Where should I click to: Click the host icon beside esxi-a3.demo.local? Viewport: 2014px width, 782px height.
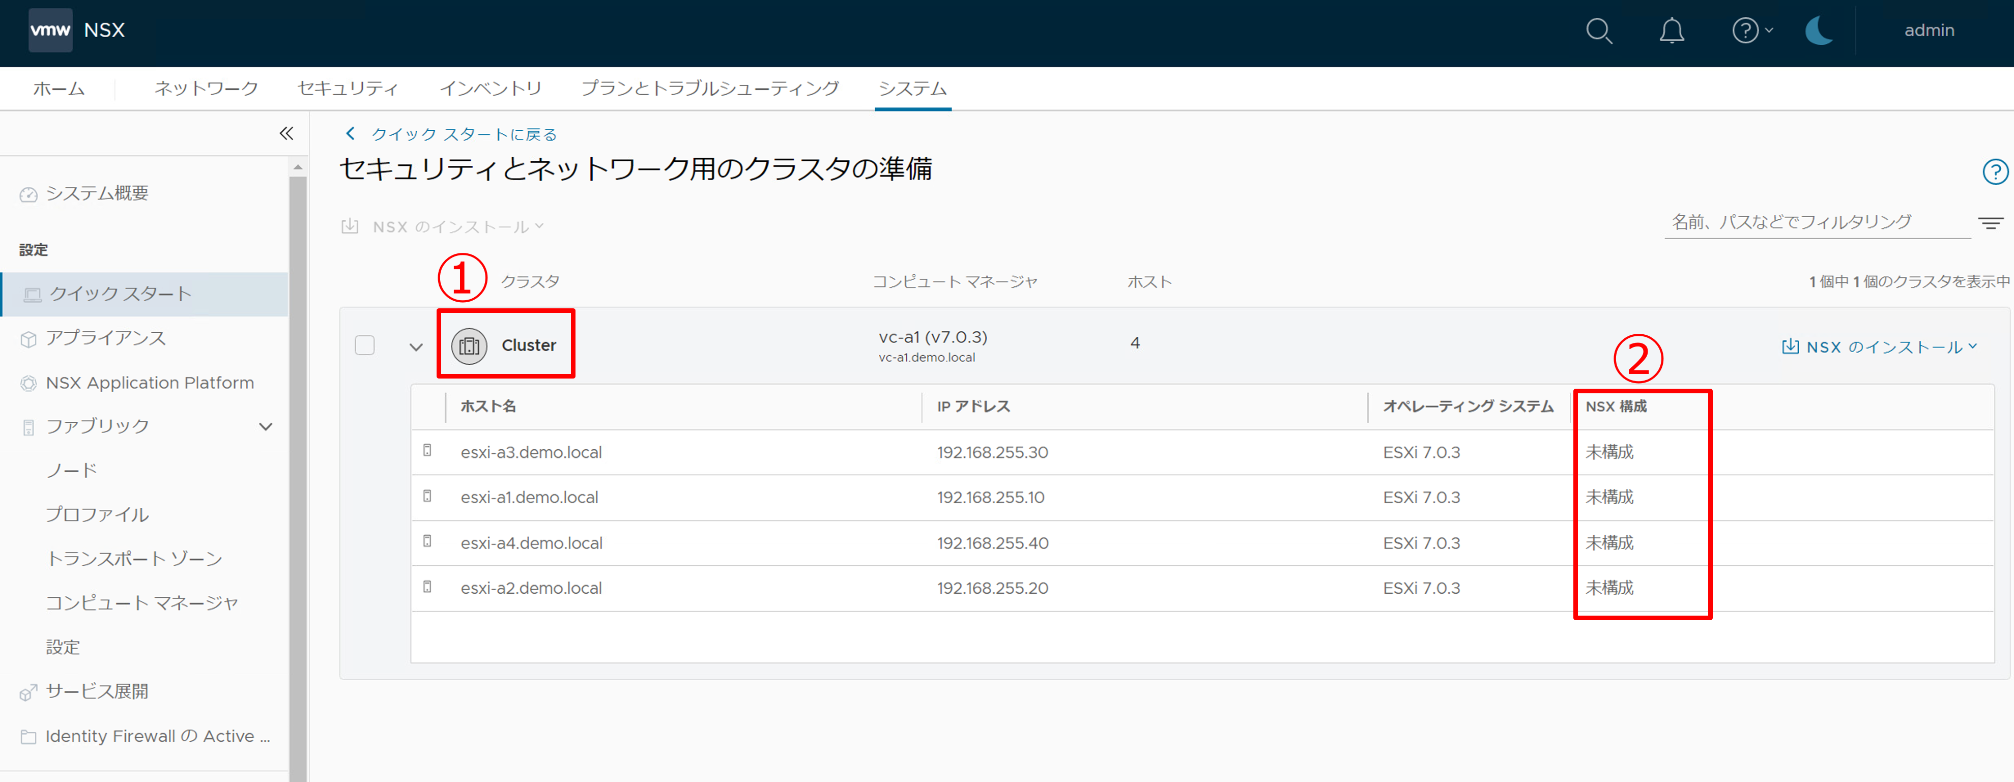(x=427, y=450)
